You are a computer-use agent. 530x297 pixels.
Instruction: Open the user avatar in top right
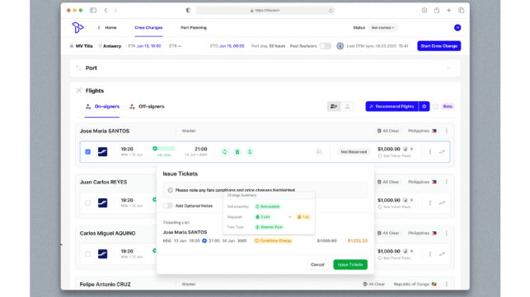(x=457, y=28)
